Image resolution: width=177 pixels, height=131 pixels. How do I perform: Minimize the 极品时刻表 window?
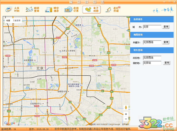click(164, 2)
